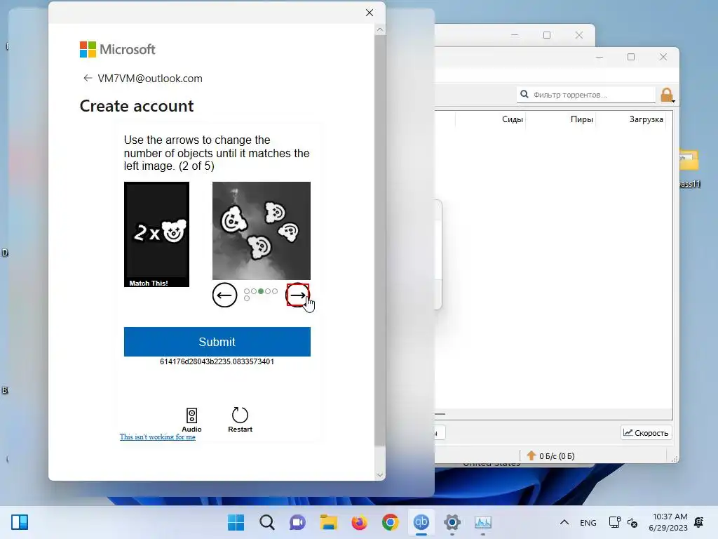Click the "Match This!" reference image
Screen dimensions: 718x539
click(156, 234)
